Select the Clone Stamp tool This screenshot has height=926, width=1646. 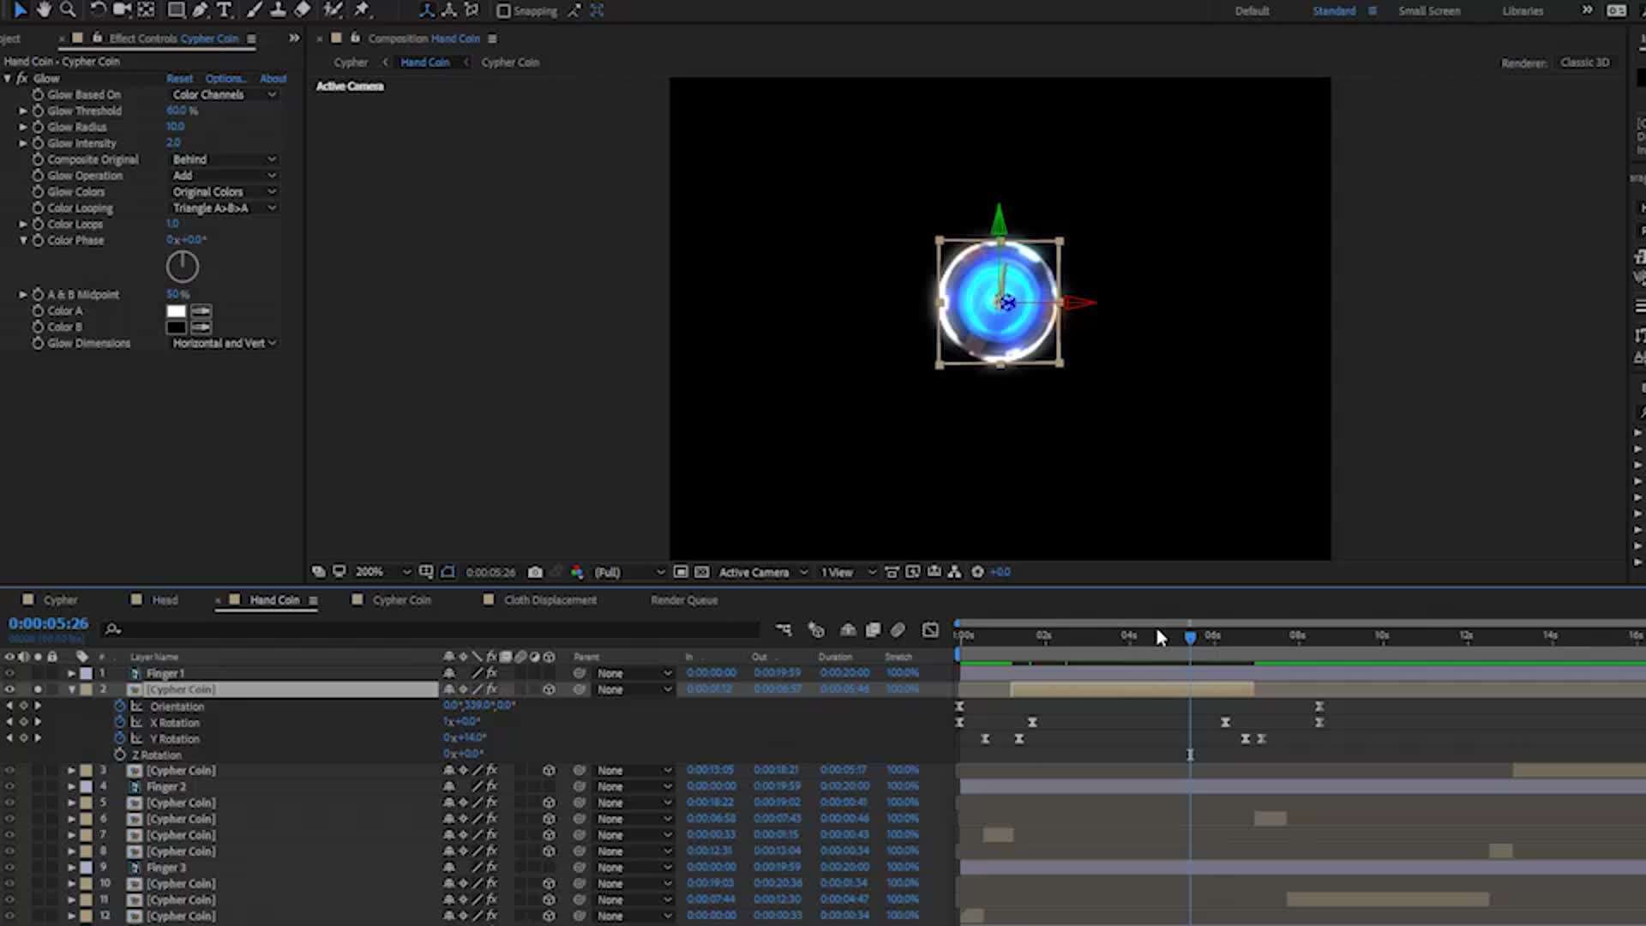278,10
